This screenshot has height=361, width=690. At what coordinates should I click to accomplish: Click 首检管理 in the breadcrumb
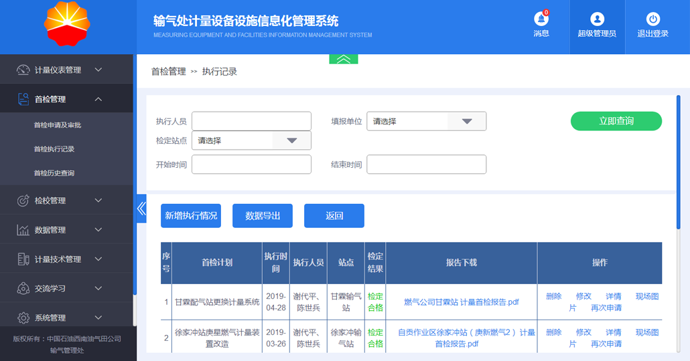click(169, 72)
